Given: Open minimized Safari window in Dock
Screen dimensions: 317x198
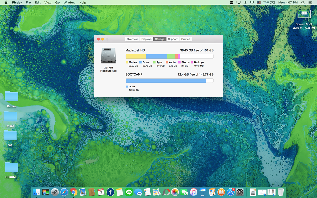Looking at the screenshot, I should pyautogui.click(x=262, y=192).
